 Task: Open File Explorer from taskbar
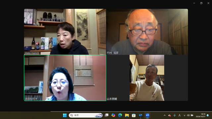(x=127, y=115)
